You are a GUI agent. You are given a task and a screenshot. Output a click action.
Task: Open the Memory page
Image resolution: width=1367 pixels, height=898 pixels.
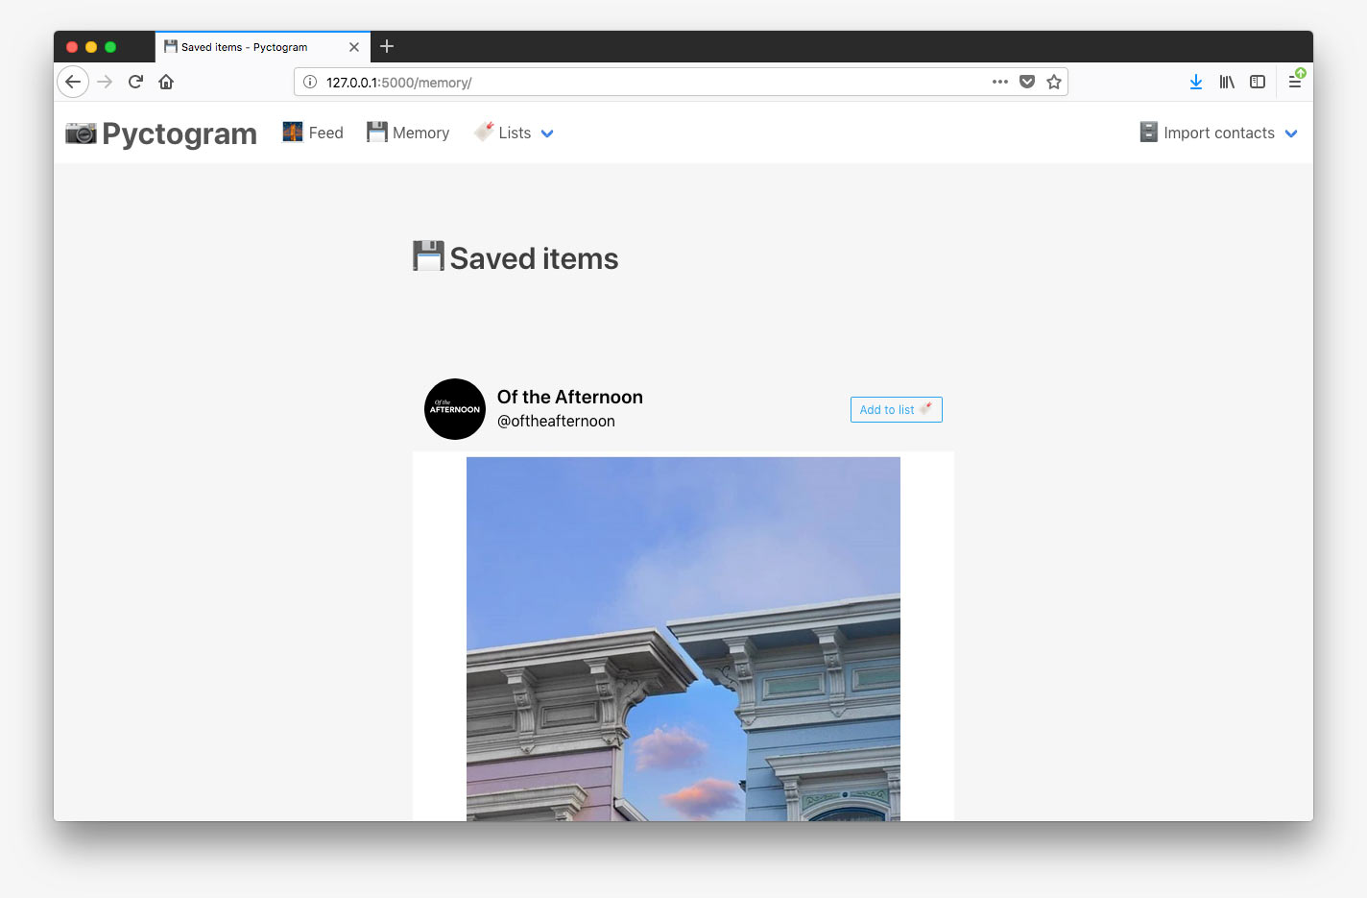(x=408, y=133)
